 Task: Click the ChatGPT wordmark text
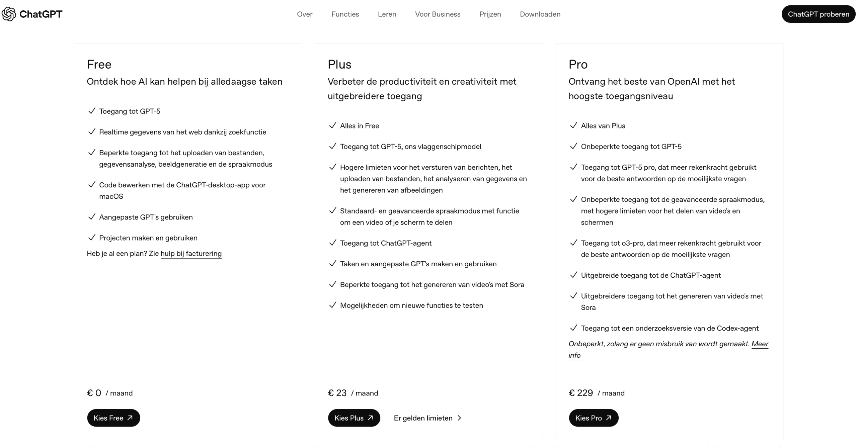click(41, 14)
